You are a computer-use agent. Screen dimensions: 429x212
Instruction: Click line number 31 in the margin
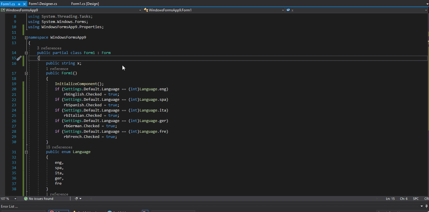click(x=14, y=152)
